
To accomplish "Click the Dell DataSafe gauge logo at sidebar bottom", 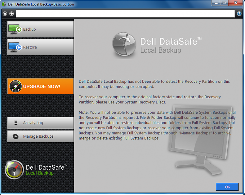I will 14,170.
